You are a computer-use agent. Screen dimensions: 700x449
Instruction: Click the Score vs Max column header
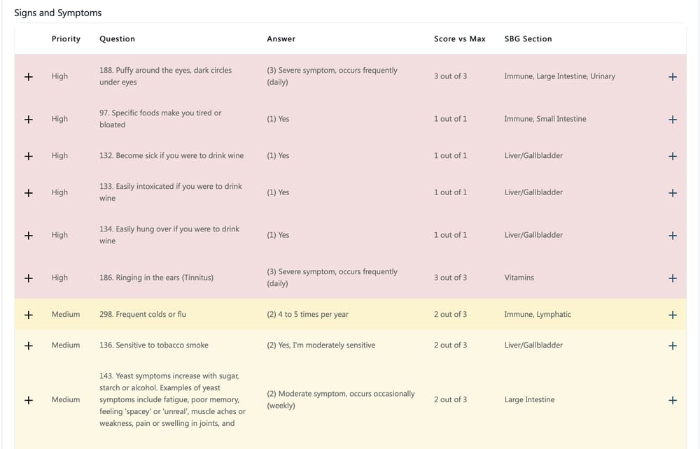point(459,39)
